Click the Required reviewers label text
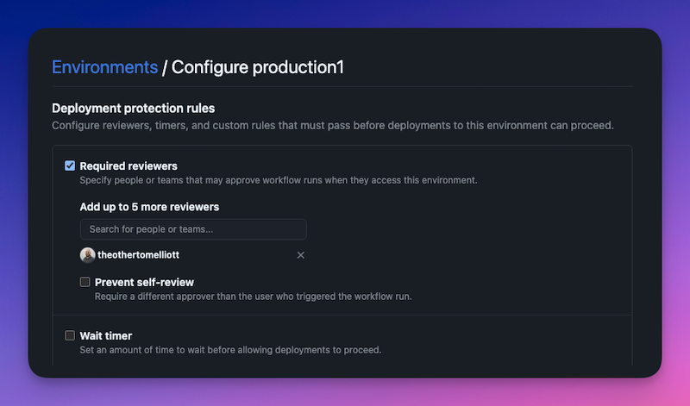This screenshot has width=690, height=406. coord(129,166)
